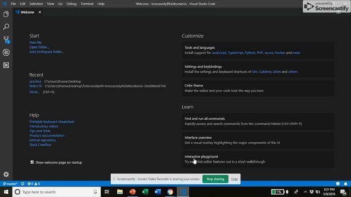Open Tips and Tricks link
351x197 pixels.
point(40,131)
